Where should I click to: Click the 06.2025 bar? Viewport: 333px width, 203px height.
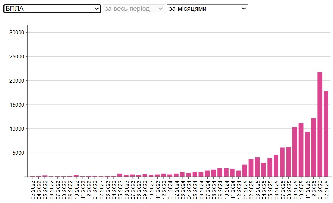coord(276,166)
